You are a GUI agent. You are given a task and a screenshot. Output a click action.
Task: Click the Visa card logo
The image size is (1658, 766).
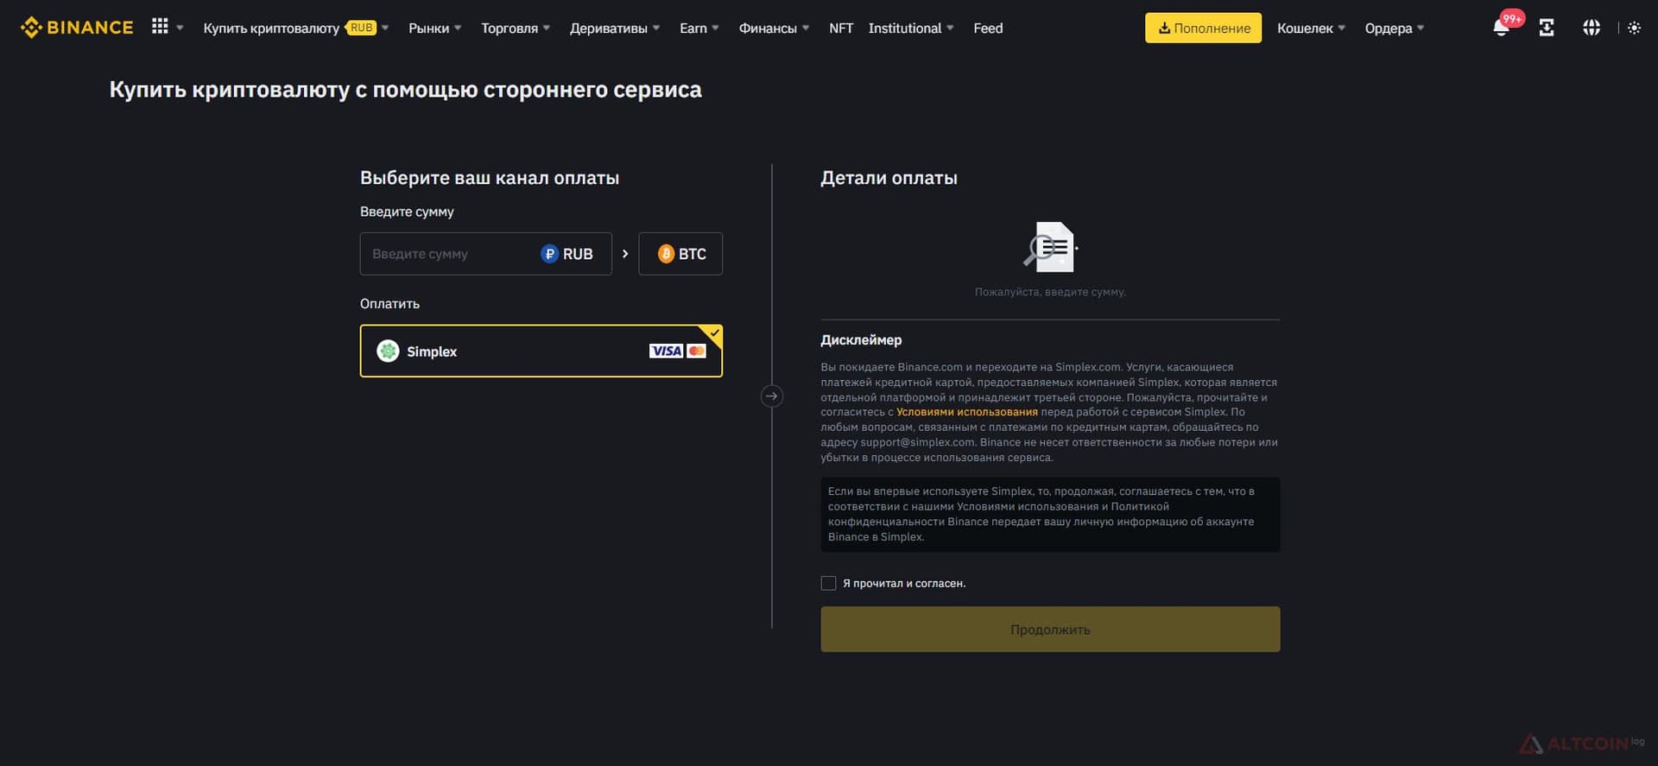coord(666,351)
